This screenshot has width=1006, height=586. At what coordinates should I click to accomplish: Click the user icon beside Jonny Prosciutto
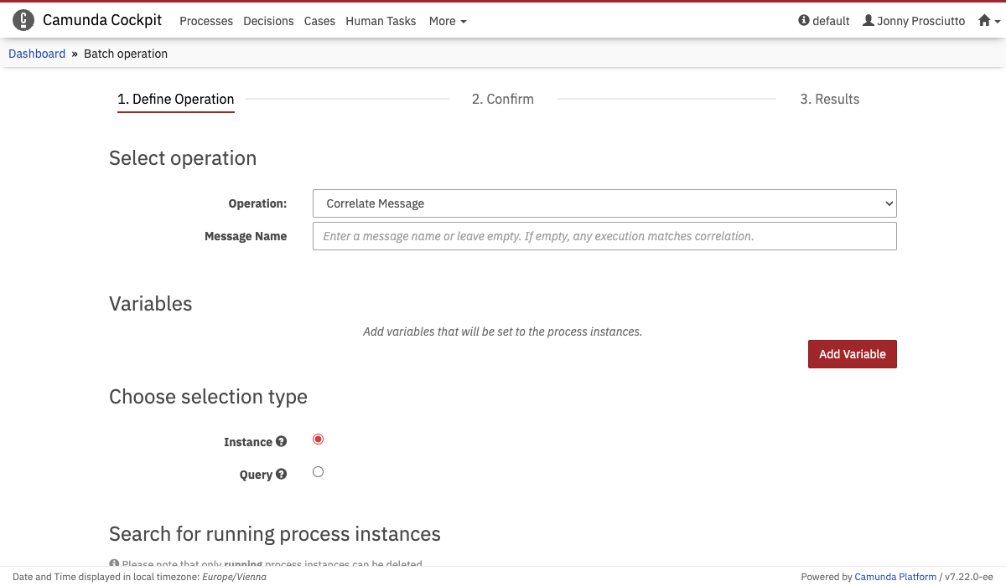tap(869, 21)
